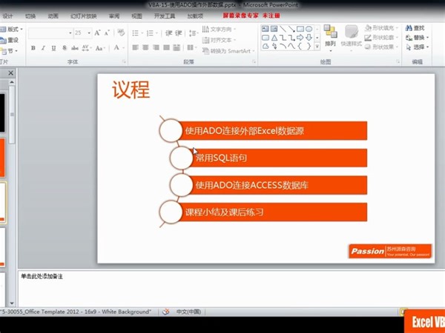Align text right
This screenshot has width=445, height=333.
[156, 47]
